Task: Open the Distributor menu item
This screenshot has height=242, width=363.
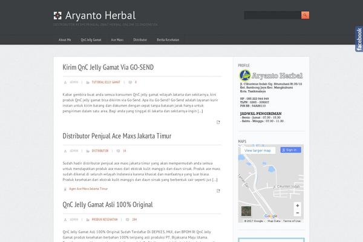Action: point(140,40)
